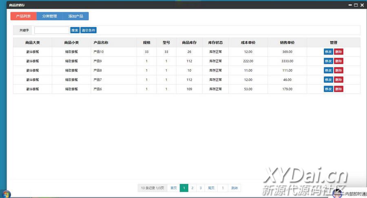Viewport: 367px width, 198px height.
Task: Click the 清空条件 button
Action: 88,30
